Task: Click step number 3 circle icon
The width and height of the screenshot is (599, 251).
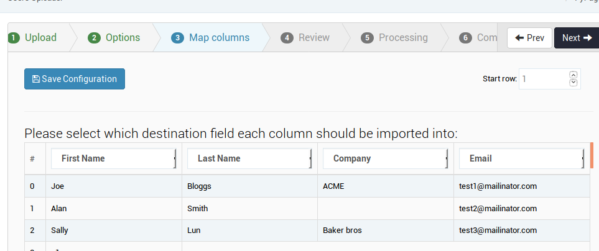Action: (178, 38)
